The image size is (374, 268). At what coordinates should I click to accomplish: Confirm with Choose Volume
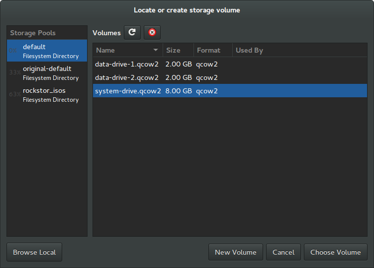(x=336, y=252)
